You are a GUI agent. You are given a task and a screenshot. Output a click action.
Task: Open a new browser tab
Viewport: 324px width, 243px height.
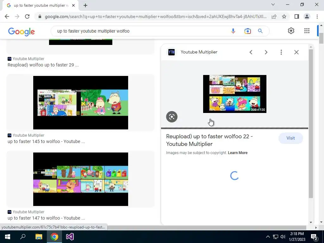(85, 5)
